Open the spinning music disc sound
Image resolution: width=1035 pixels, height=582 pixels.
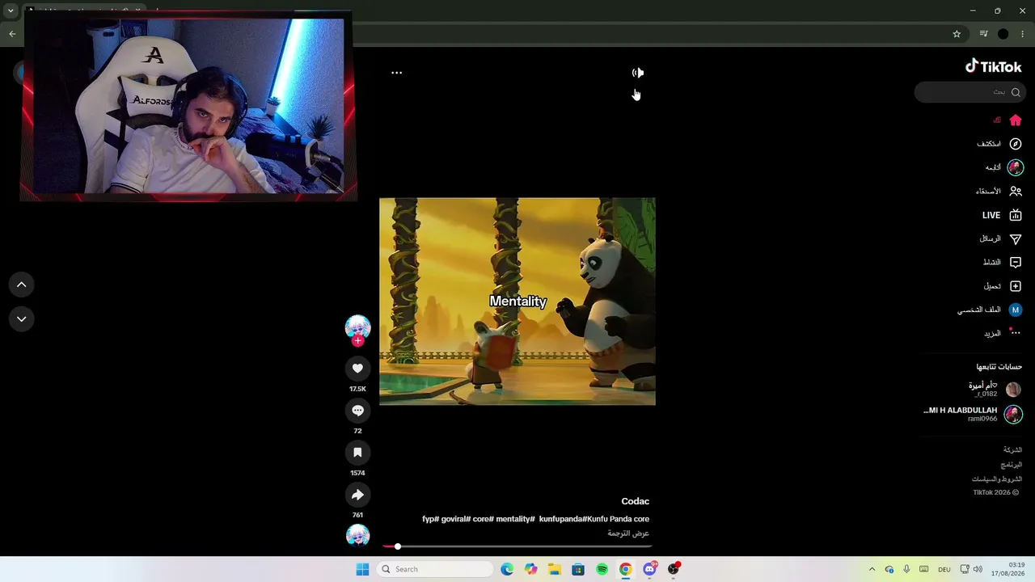(357, 535)
